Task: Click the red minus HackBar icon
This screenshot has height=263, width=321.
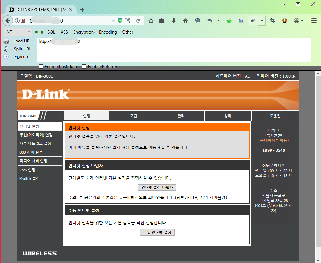Action: [x=36, y=32]
